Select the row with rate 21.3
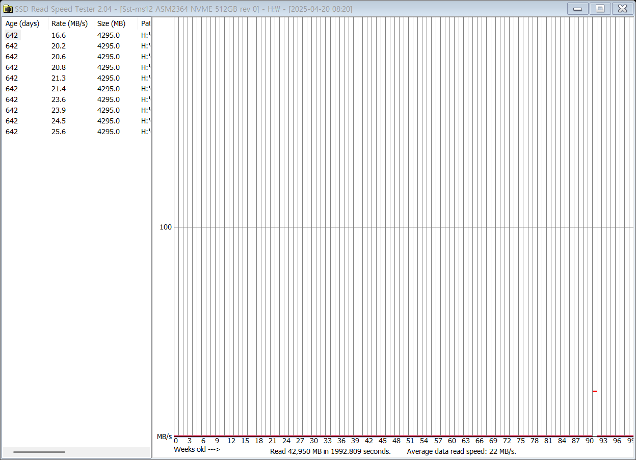The image size is (636, 460). [x=59, y=78]
